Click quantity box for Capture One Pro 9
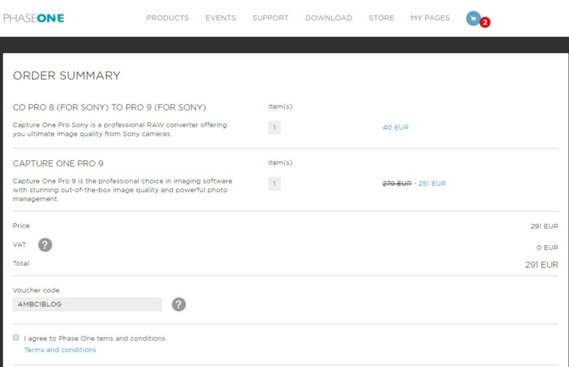 click(275, 183)
